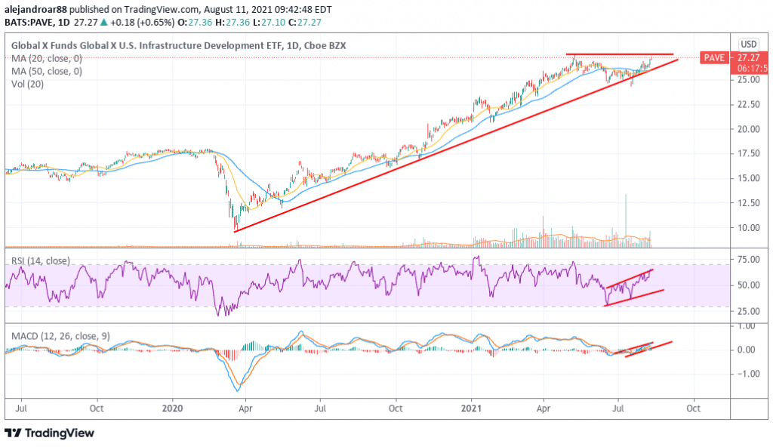Click the alejandroar88 author name
773x447 pixels.
(x=36, y=9)
